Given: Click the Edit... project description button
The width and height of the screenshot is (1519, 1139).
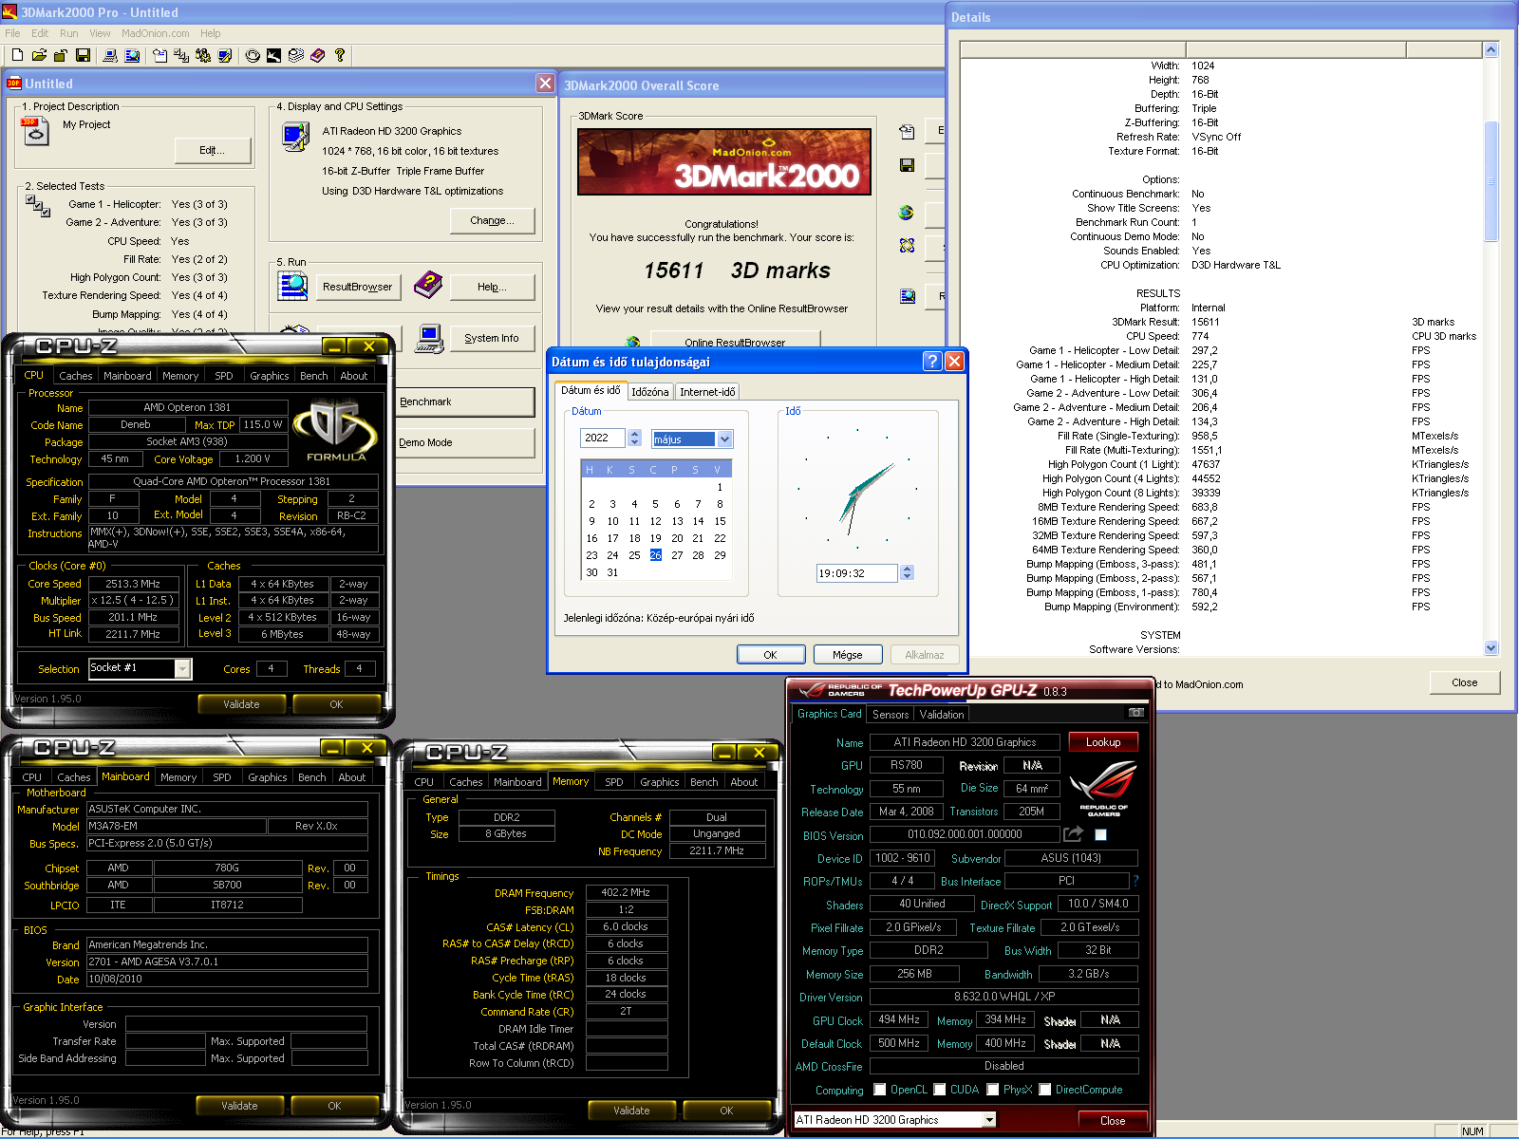Looking at the screenshot, I should [x=213, y=150].
